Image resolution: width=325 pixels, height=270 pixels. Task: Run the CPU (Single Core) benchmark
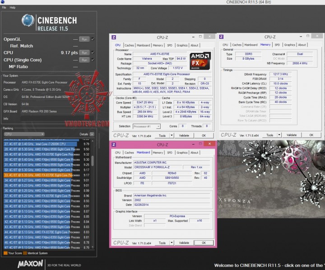coord(84,60)
